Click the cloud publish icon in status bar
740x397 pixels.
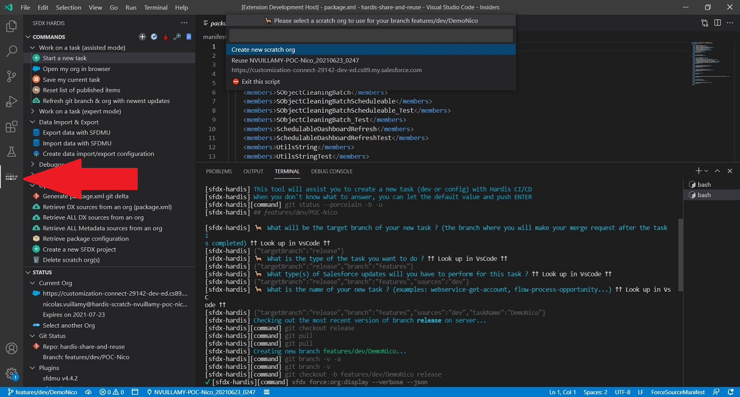88,392
